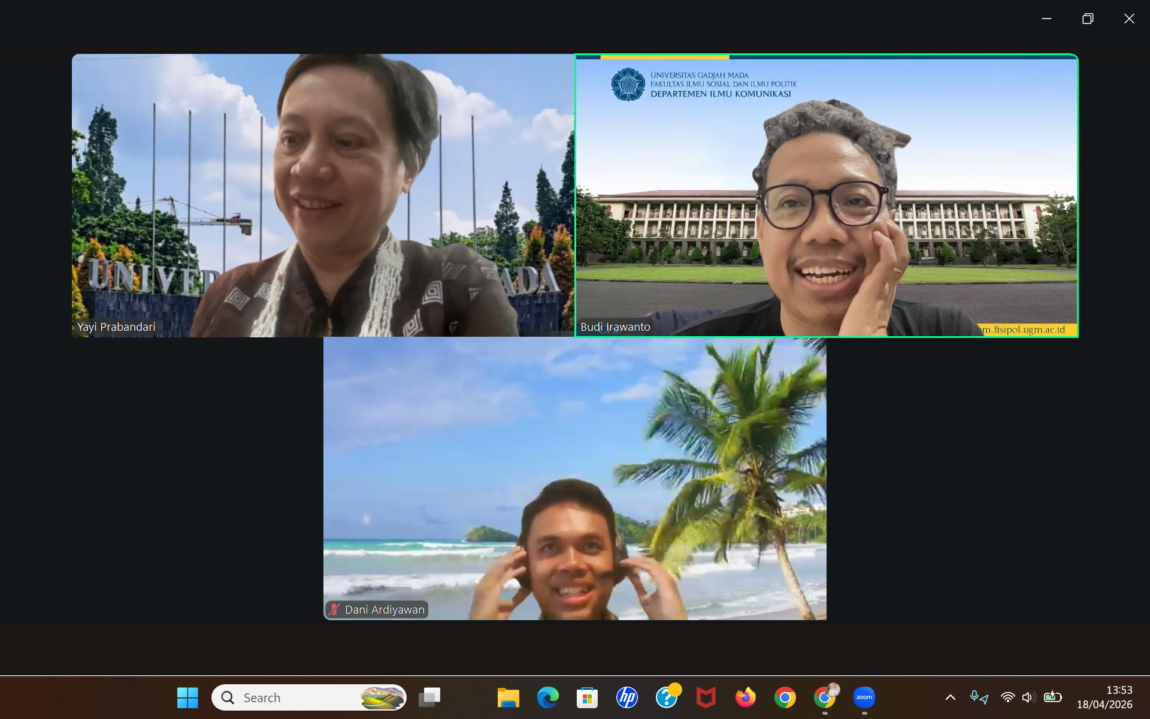Toggle the volume speaker in system tray

pyautogui.click(x=1028, y=697)
